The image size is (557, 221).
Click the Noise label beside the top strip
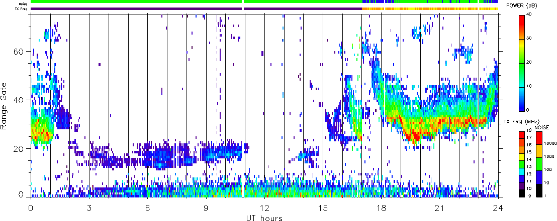click(24, 4)
